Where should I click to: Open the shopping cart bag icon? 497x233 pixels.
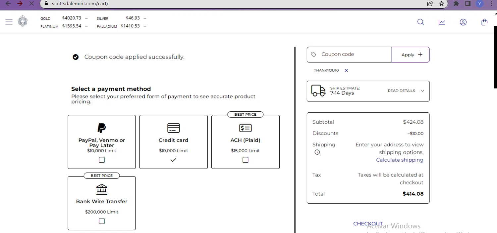coord(484,22)
